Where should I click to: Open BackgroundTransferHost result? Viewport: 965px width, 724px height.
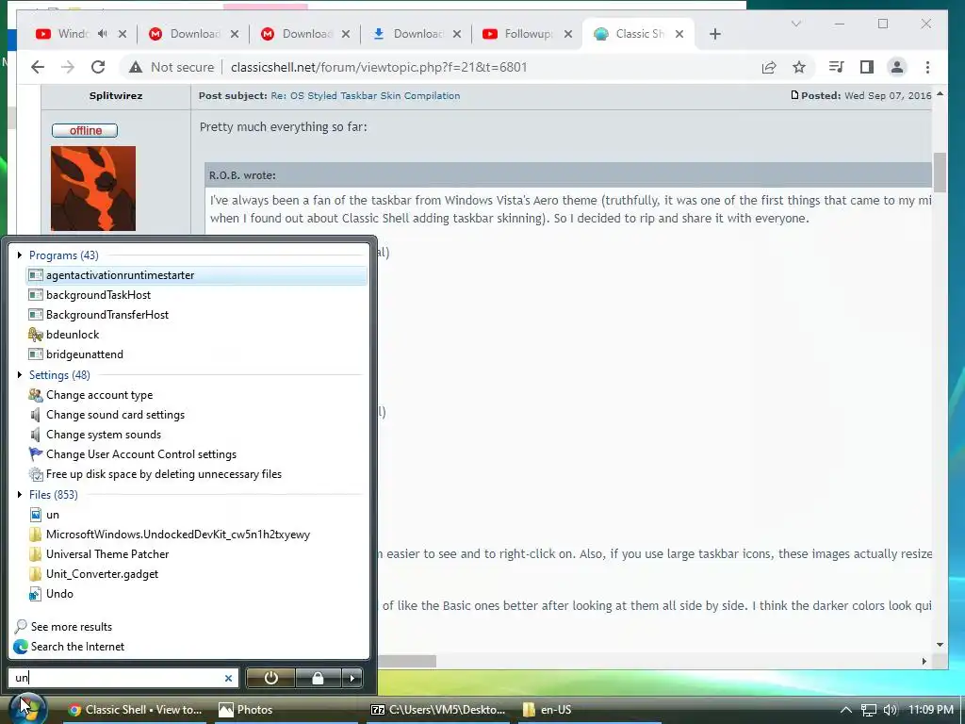point(196,315)
